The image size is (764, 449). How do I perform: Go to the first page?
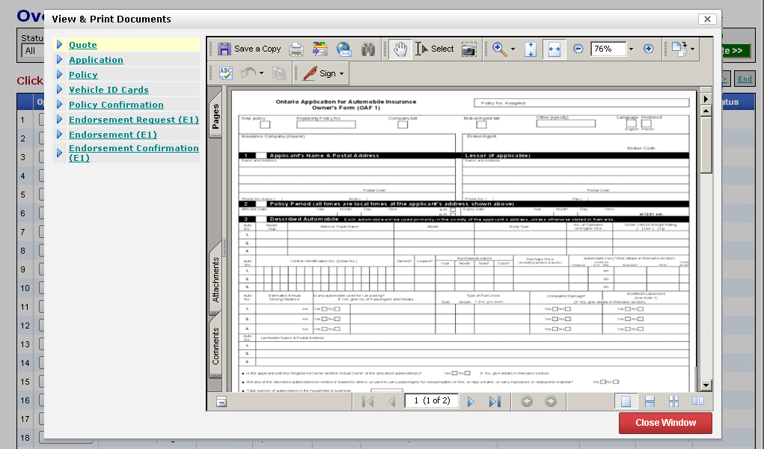pos(368,401)
